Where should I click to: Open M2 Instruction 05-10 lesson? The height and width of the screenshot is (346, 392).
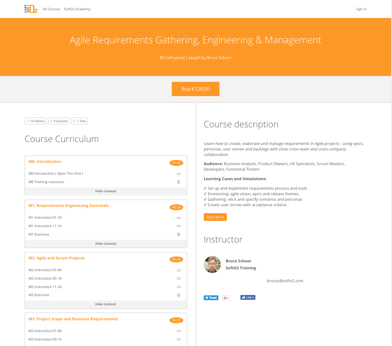tap(45, 278)
